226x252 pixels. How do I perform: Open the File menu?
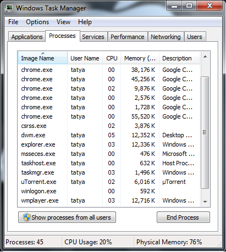click(13, 22)
